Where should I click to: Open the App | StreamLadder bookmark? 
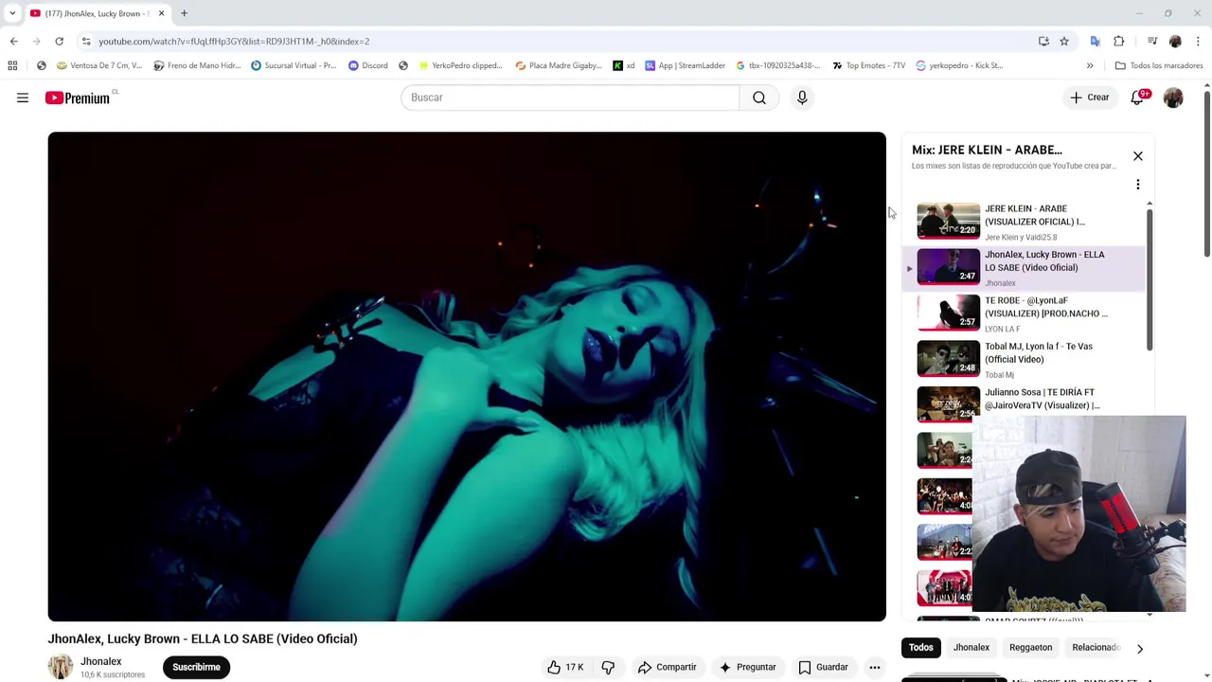coord(685,65)
